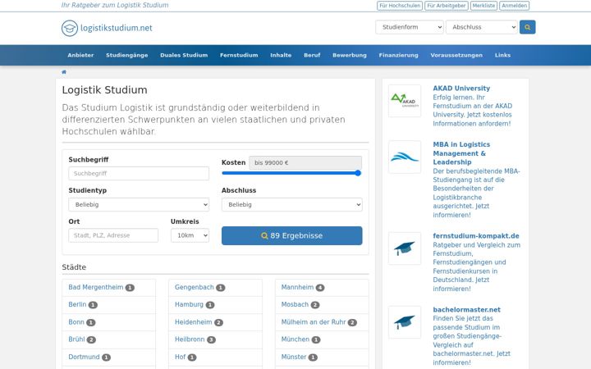Image resolution: width=591 pixels, height=369 pixels.
Task: Open the Beruf menu item
Action: pyautogui.click(x=312, y=55)
